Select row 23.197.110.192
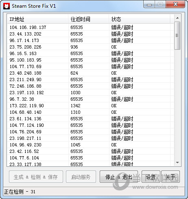The width and height of the screenshot is (188, 199). tap(90, 93)
